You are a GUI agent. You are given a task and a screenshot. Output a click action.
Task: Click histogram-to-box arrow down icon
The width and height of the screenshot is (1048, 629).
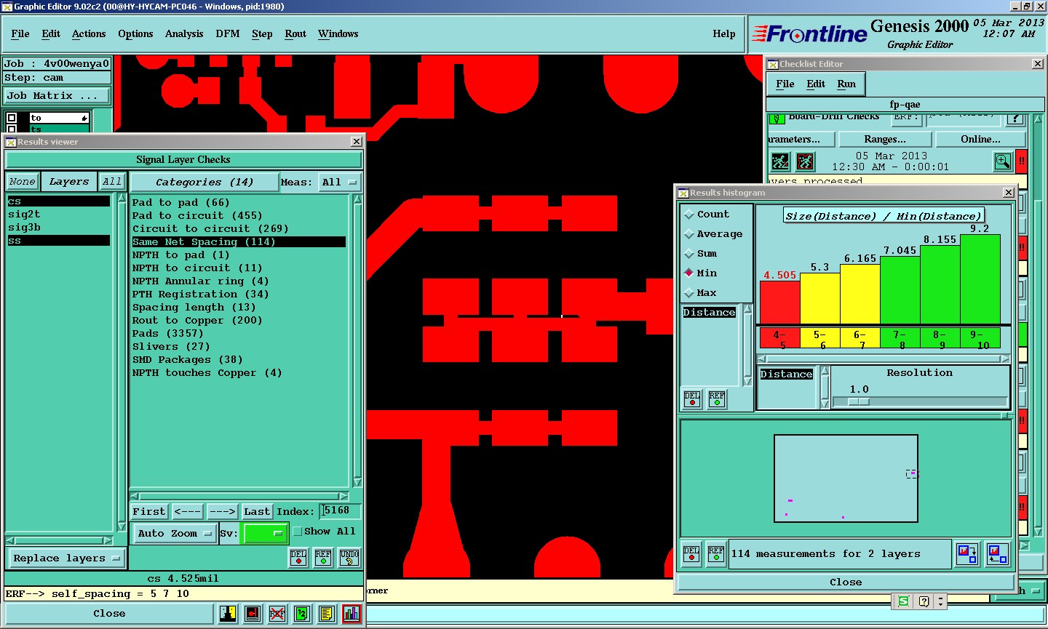click(967, 554)
